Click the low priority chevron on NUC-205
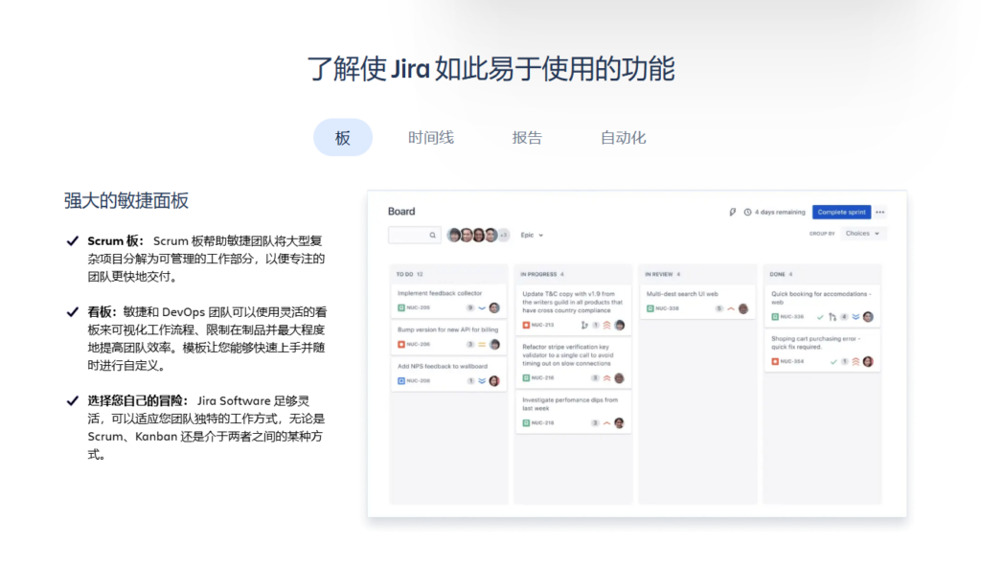Screen dimensions: 981x567 coord(482,307)
